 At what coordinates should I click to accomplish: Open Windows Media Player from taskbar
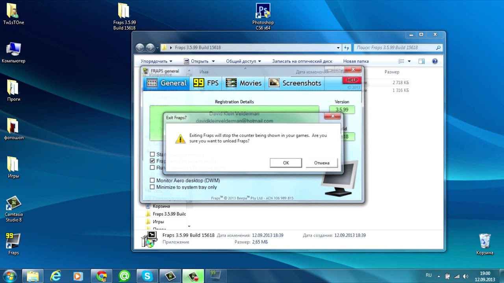[x=78, y=276]
